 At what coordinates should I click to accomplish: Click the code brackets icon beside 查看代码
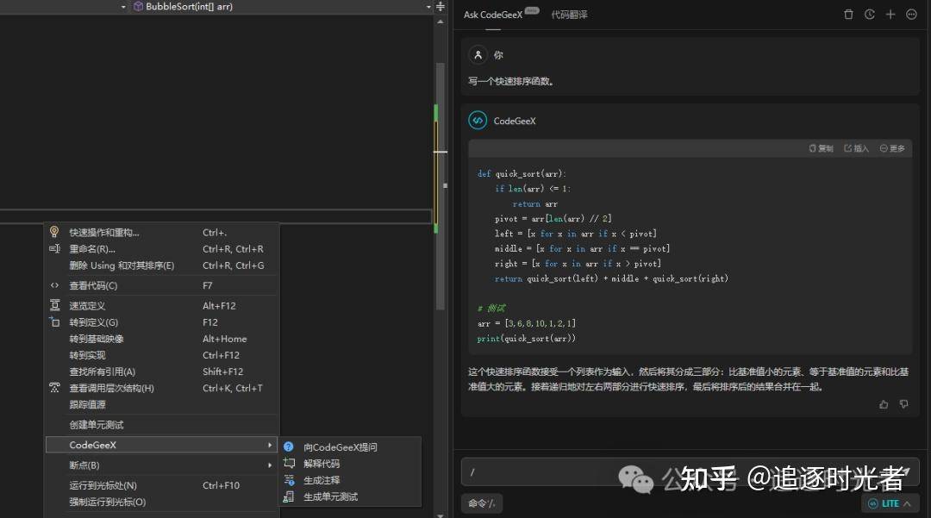[x=54, y=286]
